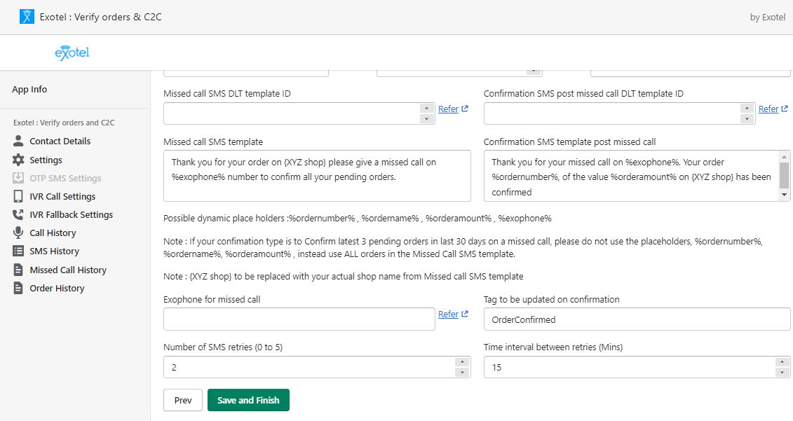Open IVR Call Settings
793x421 pixels.
coord(62,196)
